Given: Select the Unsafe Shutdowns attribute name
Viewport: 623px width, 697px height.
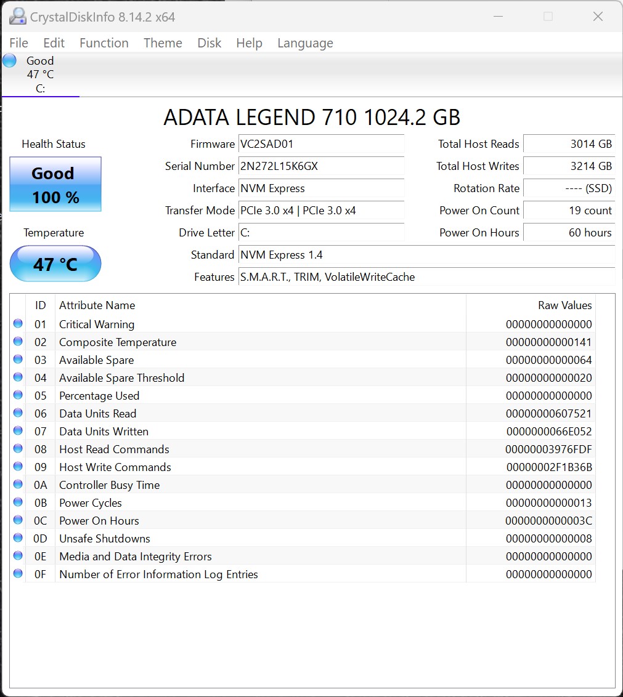Looking at the screenshot, I should click(x=105, y=538).
